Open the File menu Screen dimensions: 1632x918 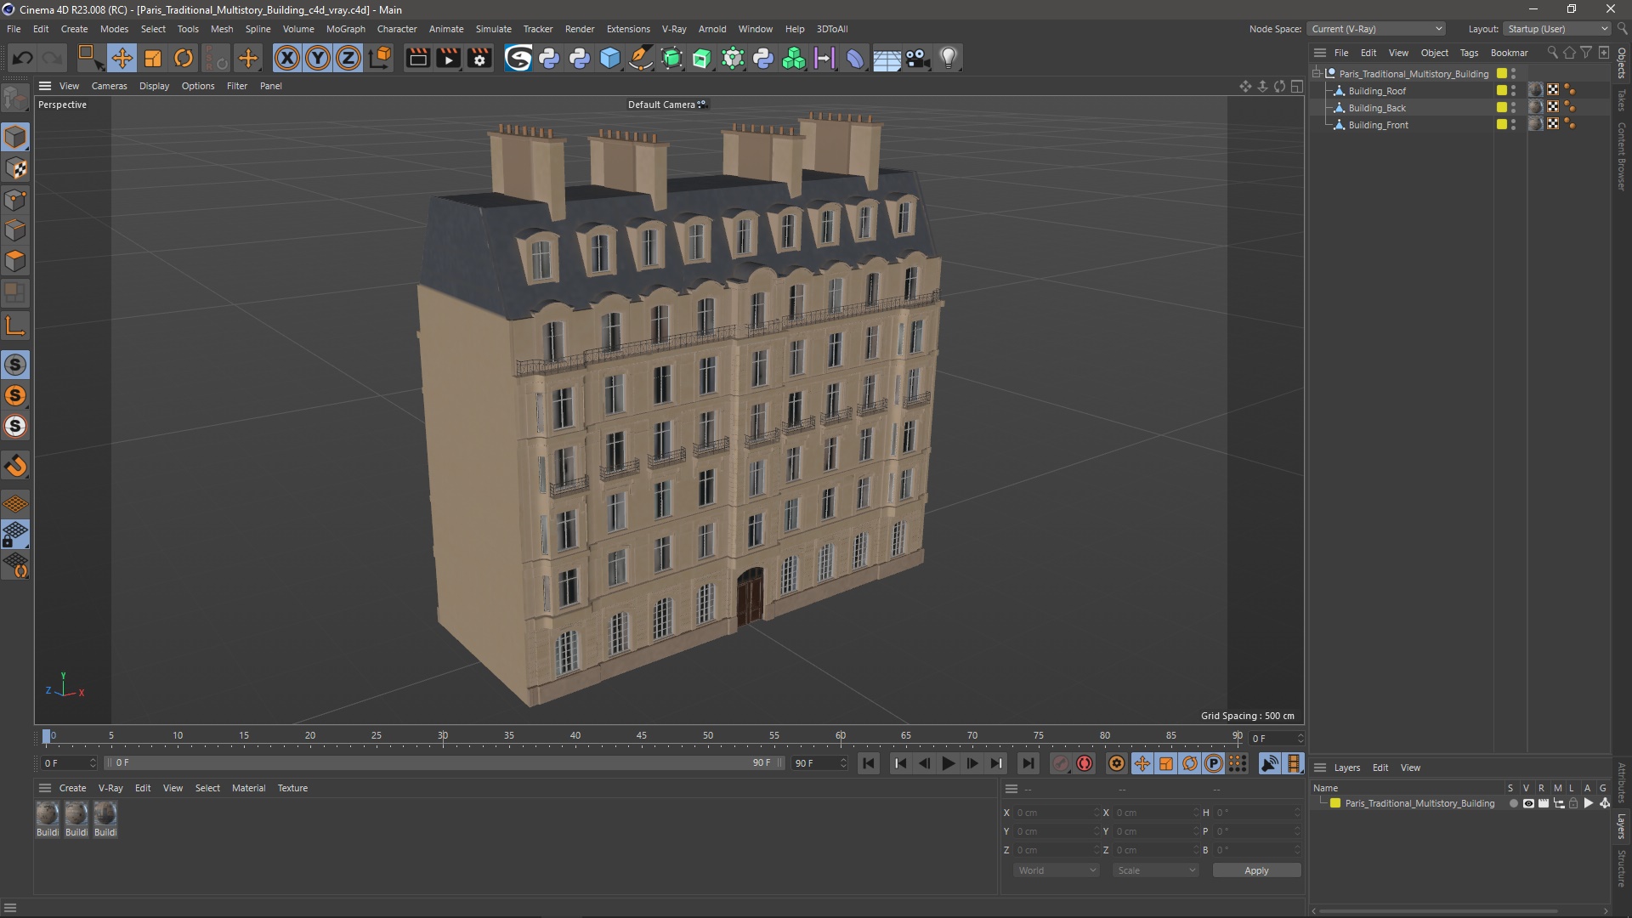pyautogui.click(x=14, y=29)
